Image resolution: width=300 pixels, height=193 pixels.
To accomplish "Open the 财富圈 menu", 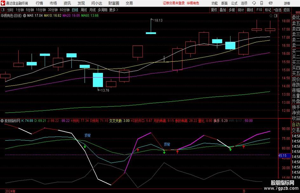I will point(114,3).
